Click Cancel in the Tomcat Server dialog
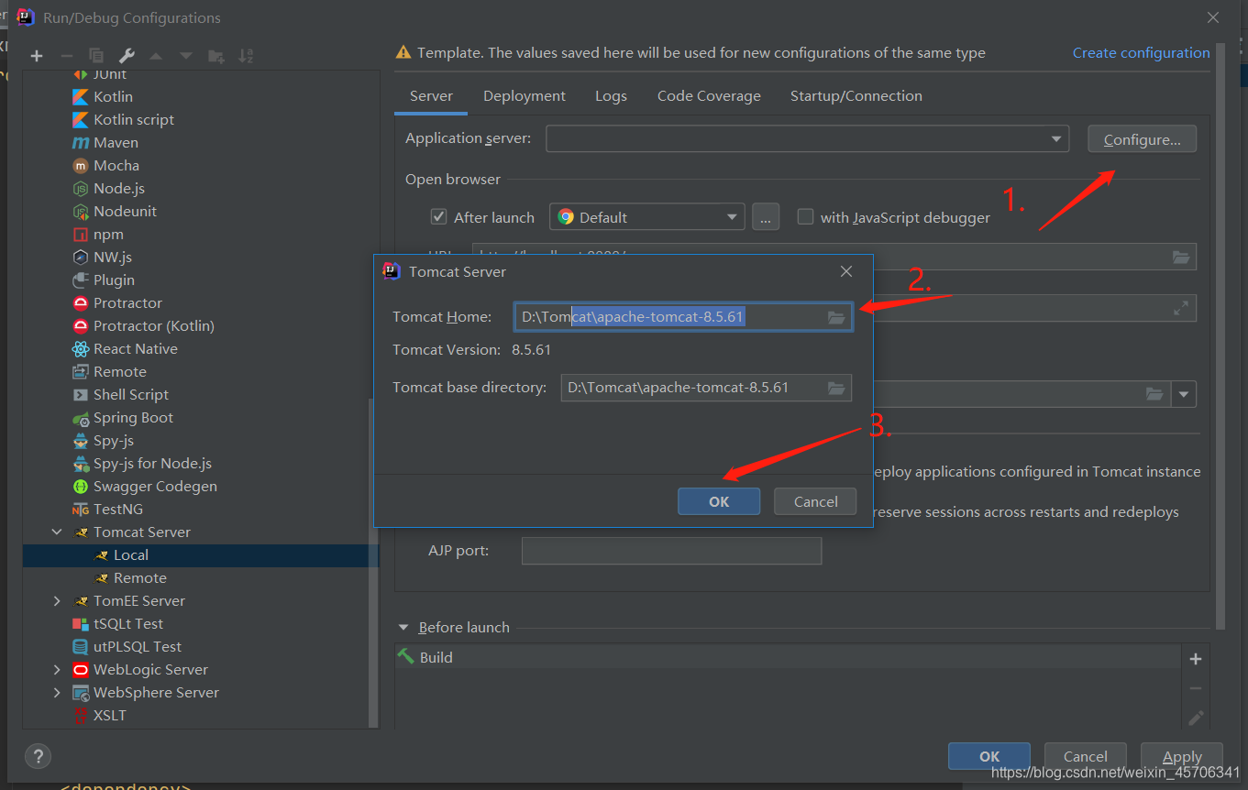 (815, 501)
